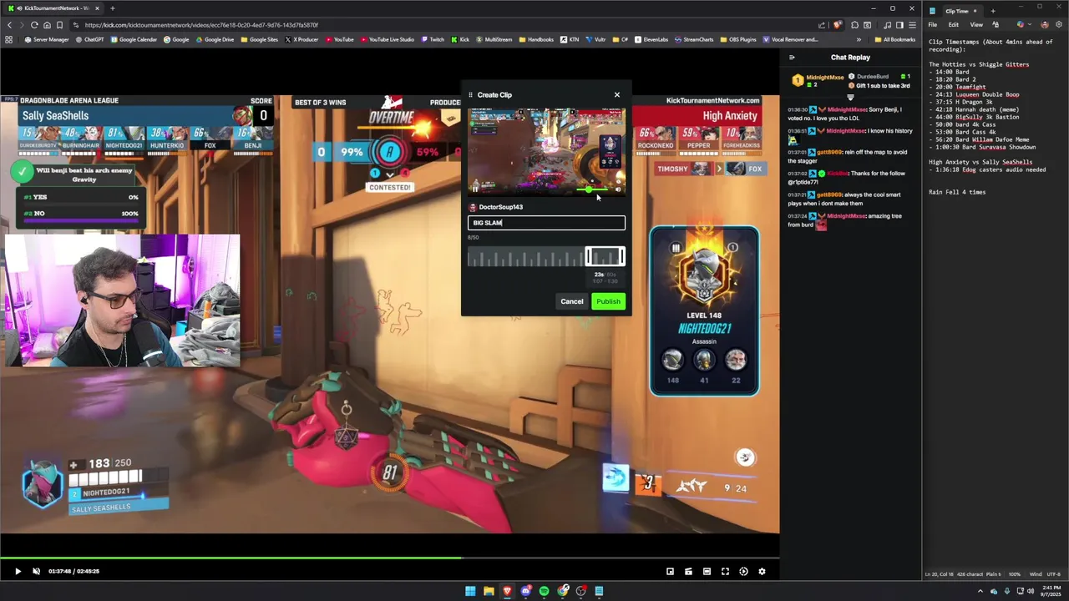This screenshot has width=1069, height=601.
Task: Show more bookmarks with the overflow chevron
Action: coord(859,39)
